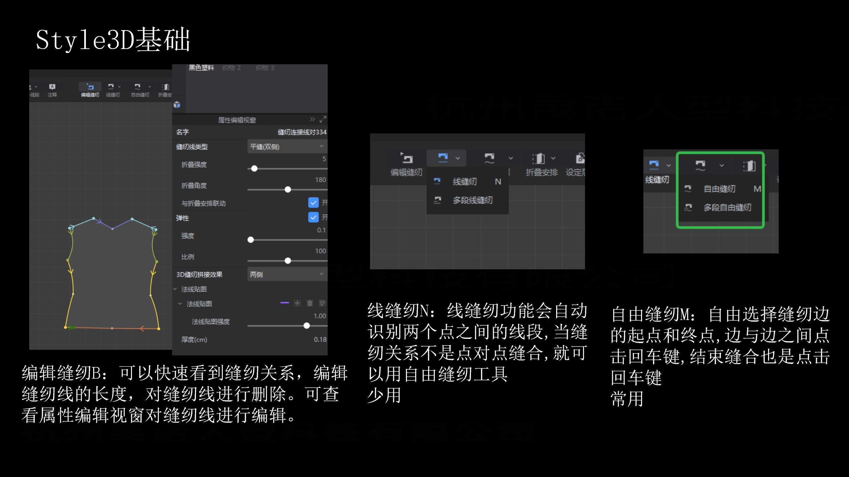Click the 厚度(cm) value 0.18
Screen dimensions: 849x477
[x=320, y=340]
